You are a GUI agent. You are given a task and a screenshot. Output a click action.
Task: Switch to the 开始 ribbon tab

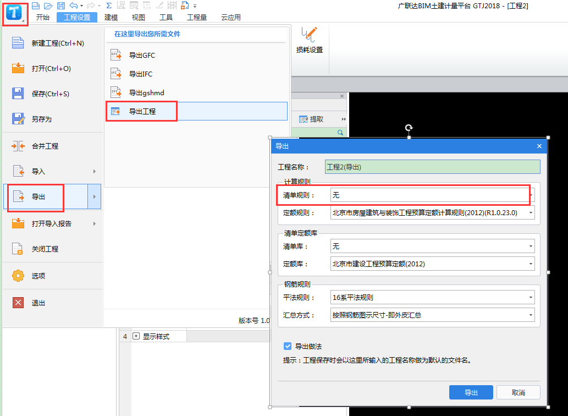click(x=42, y=18)
